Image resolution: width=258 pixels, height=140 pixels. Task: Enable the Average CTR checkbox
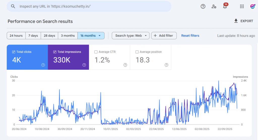pyautogui.click(x=96, y=52)
